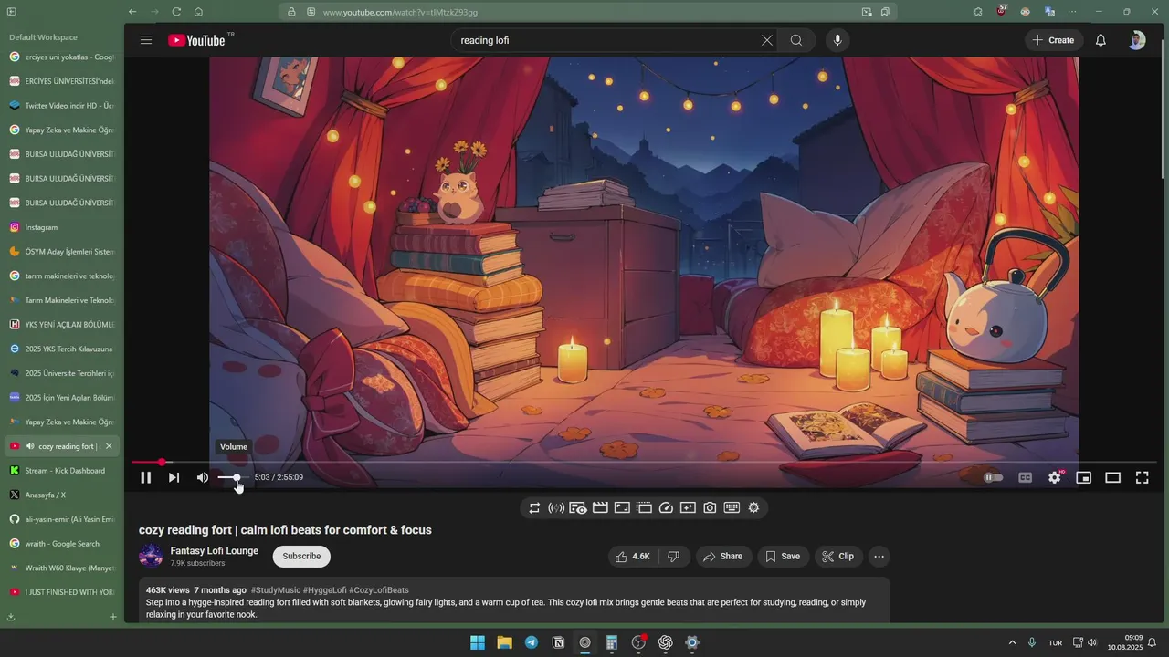Image resolution: width=1169 pixels, height=657 pixels.
Task: Open YouTube notifications bell
Action: click(x=1101, y=40)
